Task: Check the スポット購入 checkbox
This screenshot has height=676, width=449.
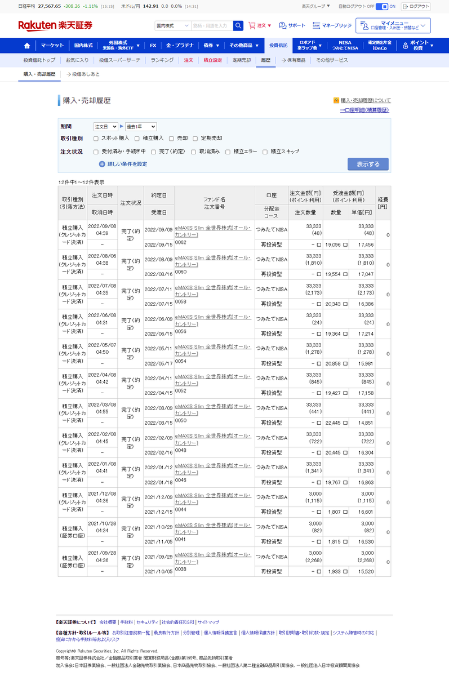Action: pyautogui.click(x=96, y=138)
